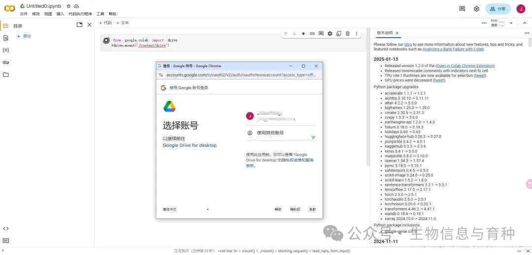Click the 分享 share button

[498, 9]
